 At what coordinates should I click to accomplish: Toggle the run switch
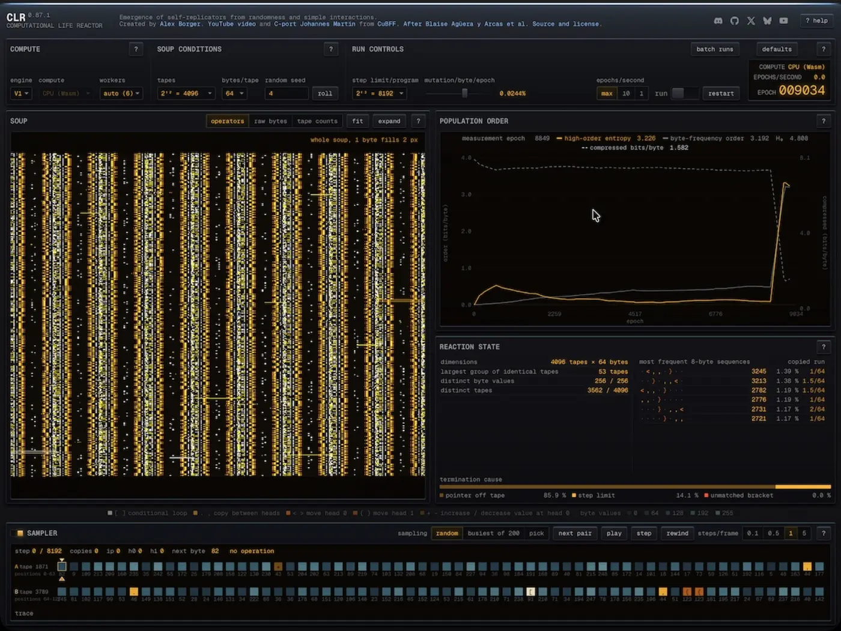click(x=684, y=94)
